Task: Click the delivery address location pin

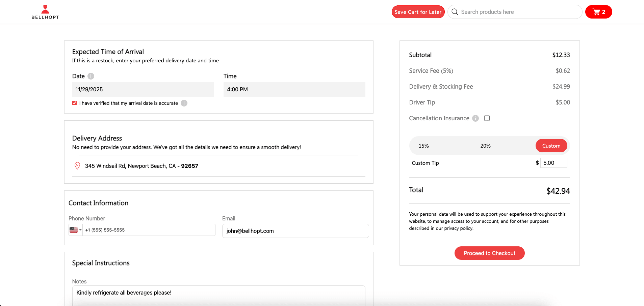Action: coord(77,166)
